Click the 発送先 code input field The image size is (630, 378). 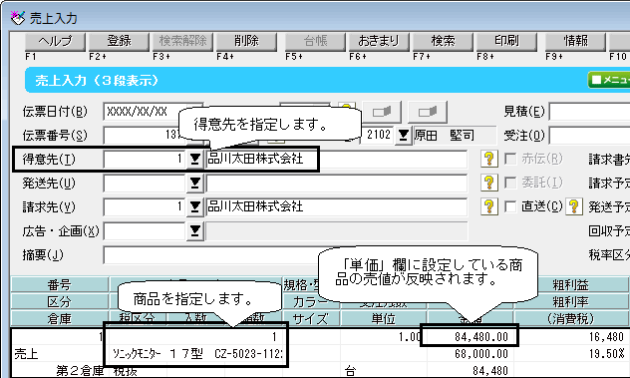pyautogui.click(x=145, y=183)
